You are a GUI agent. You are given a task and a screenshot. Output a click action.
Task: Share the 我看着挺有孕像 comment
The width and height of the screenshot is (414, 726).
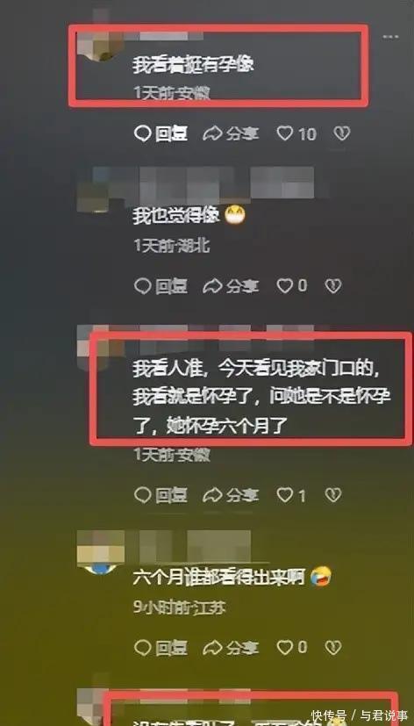pyautogui.click(x=231, y=134)
